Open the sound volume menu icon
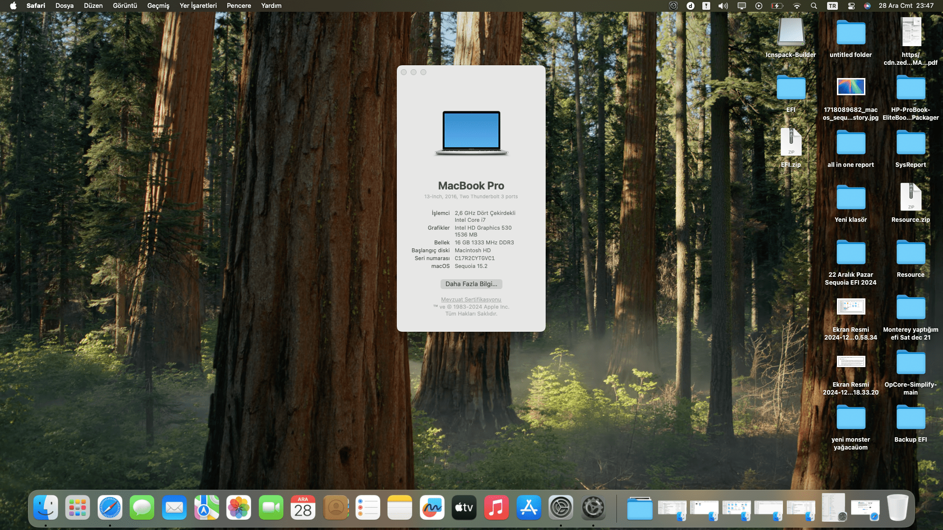This screenshot has height=530, width=943. (x=723, y=6)
